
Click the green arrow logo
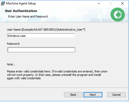[118, 15]
